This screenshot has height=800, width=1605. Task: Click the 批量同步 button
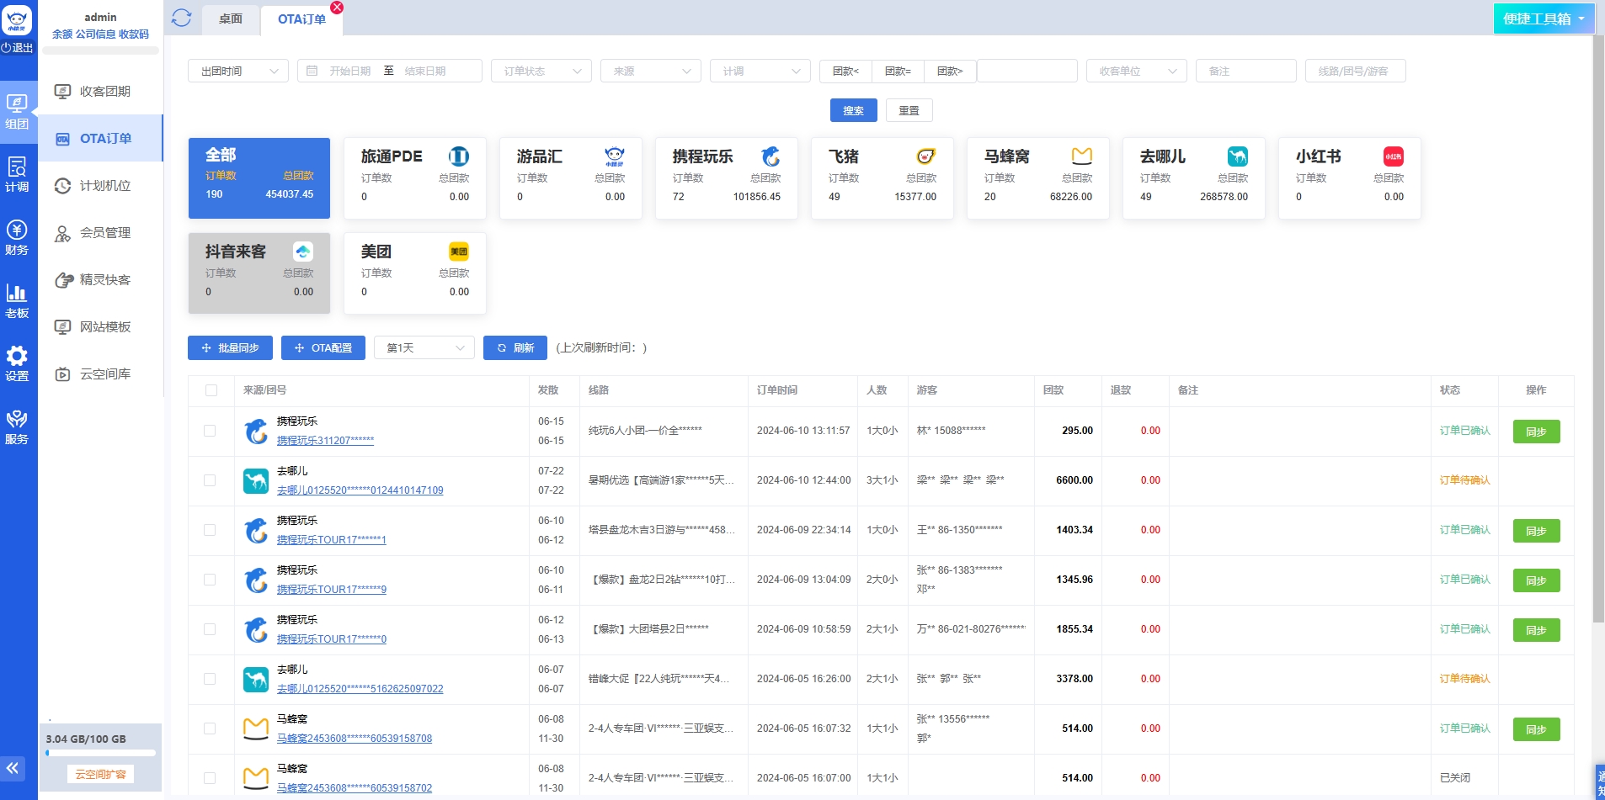(230, 347)
